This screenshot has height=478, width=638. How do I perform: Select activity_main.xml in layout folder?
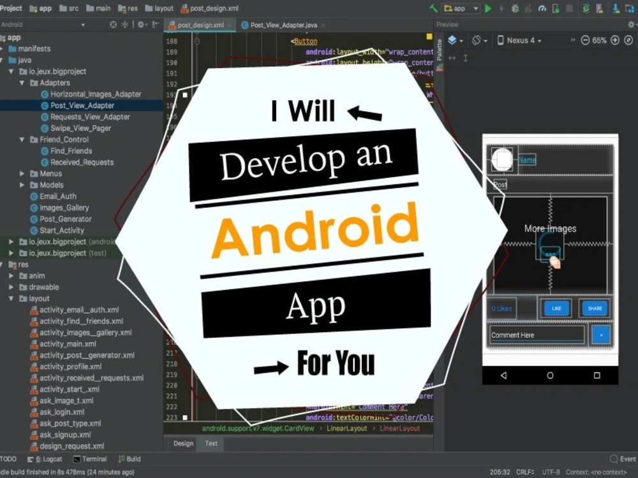[x=63, y=344]
